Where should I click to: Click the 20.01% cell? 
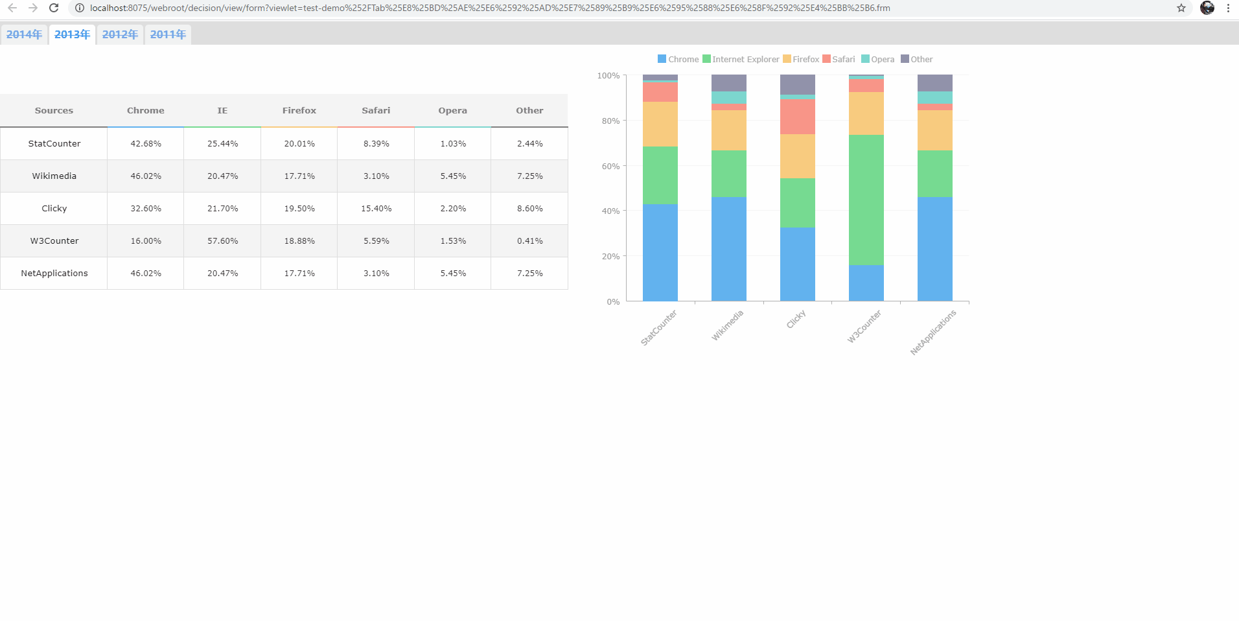(x=299, y=144)
